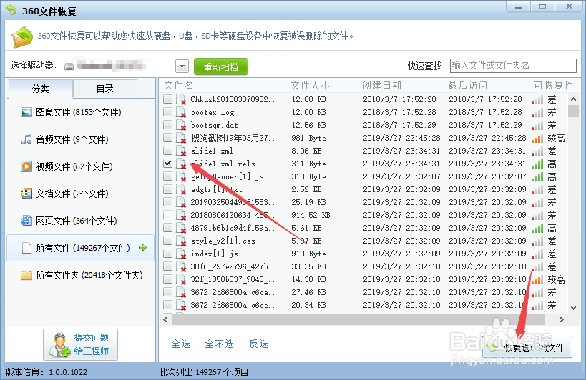Viewport: 586px width, 380px height.
Task: Click the file icon of 38f6_297e2796_427b
Action: [181, 266]
